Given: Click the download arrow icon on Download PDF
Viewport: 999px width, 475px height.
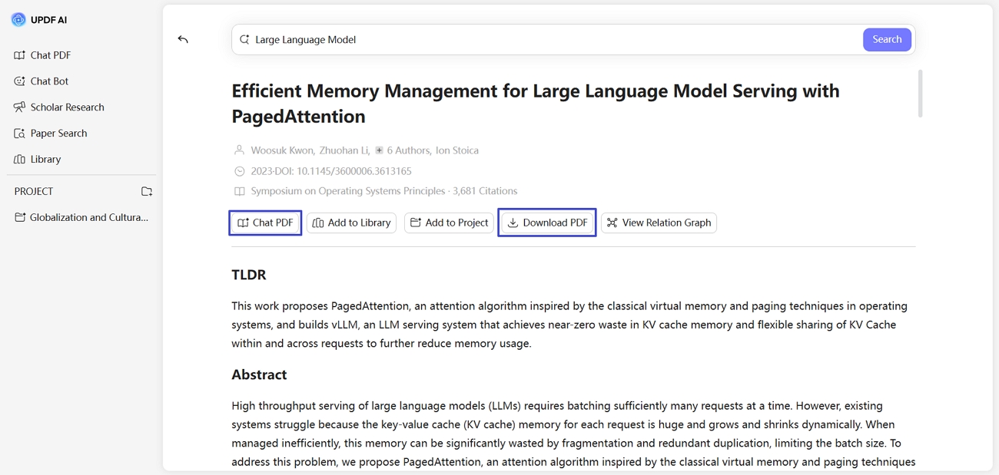Looking at the screenshot, I should click(513, 223).
